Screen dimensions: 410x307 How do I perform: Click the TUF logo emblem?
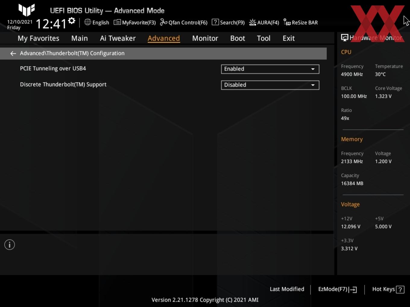[27, 10]
